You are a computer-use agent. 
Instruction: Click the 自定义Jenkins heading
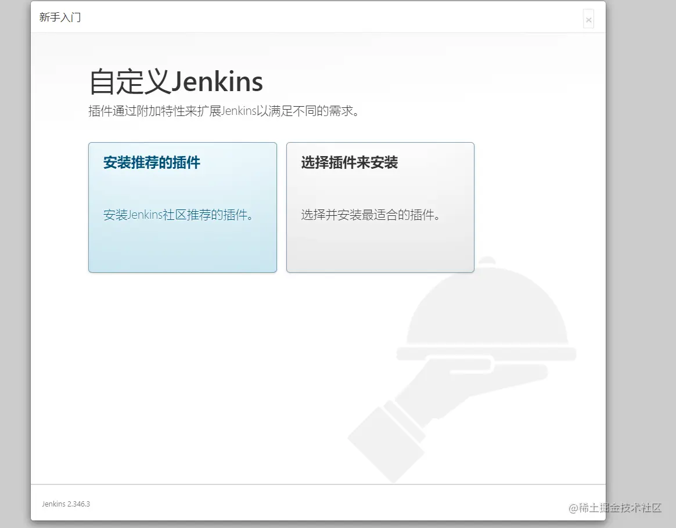click(176, 81)
